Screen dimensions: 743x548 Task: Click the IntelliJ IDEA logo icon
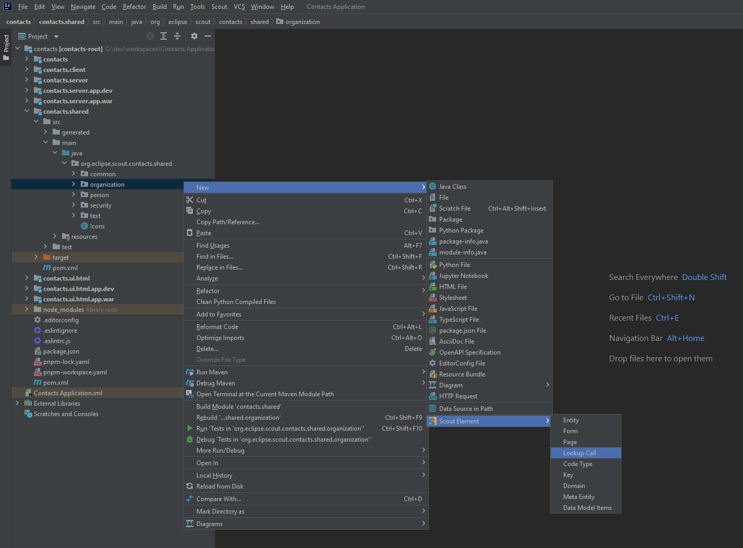6,6
